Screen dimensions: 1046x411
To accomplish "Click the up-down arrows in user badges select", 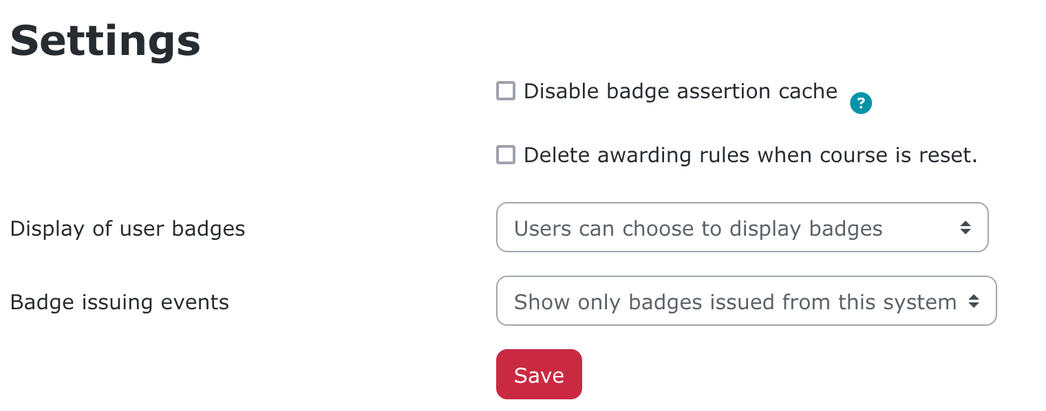I will tap(965, 227).
